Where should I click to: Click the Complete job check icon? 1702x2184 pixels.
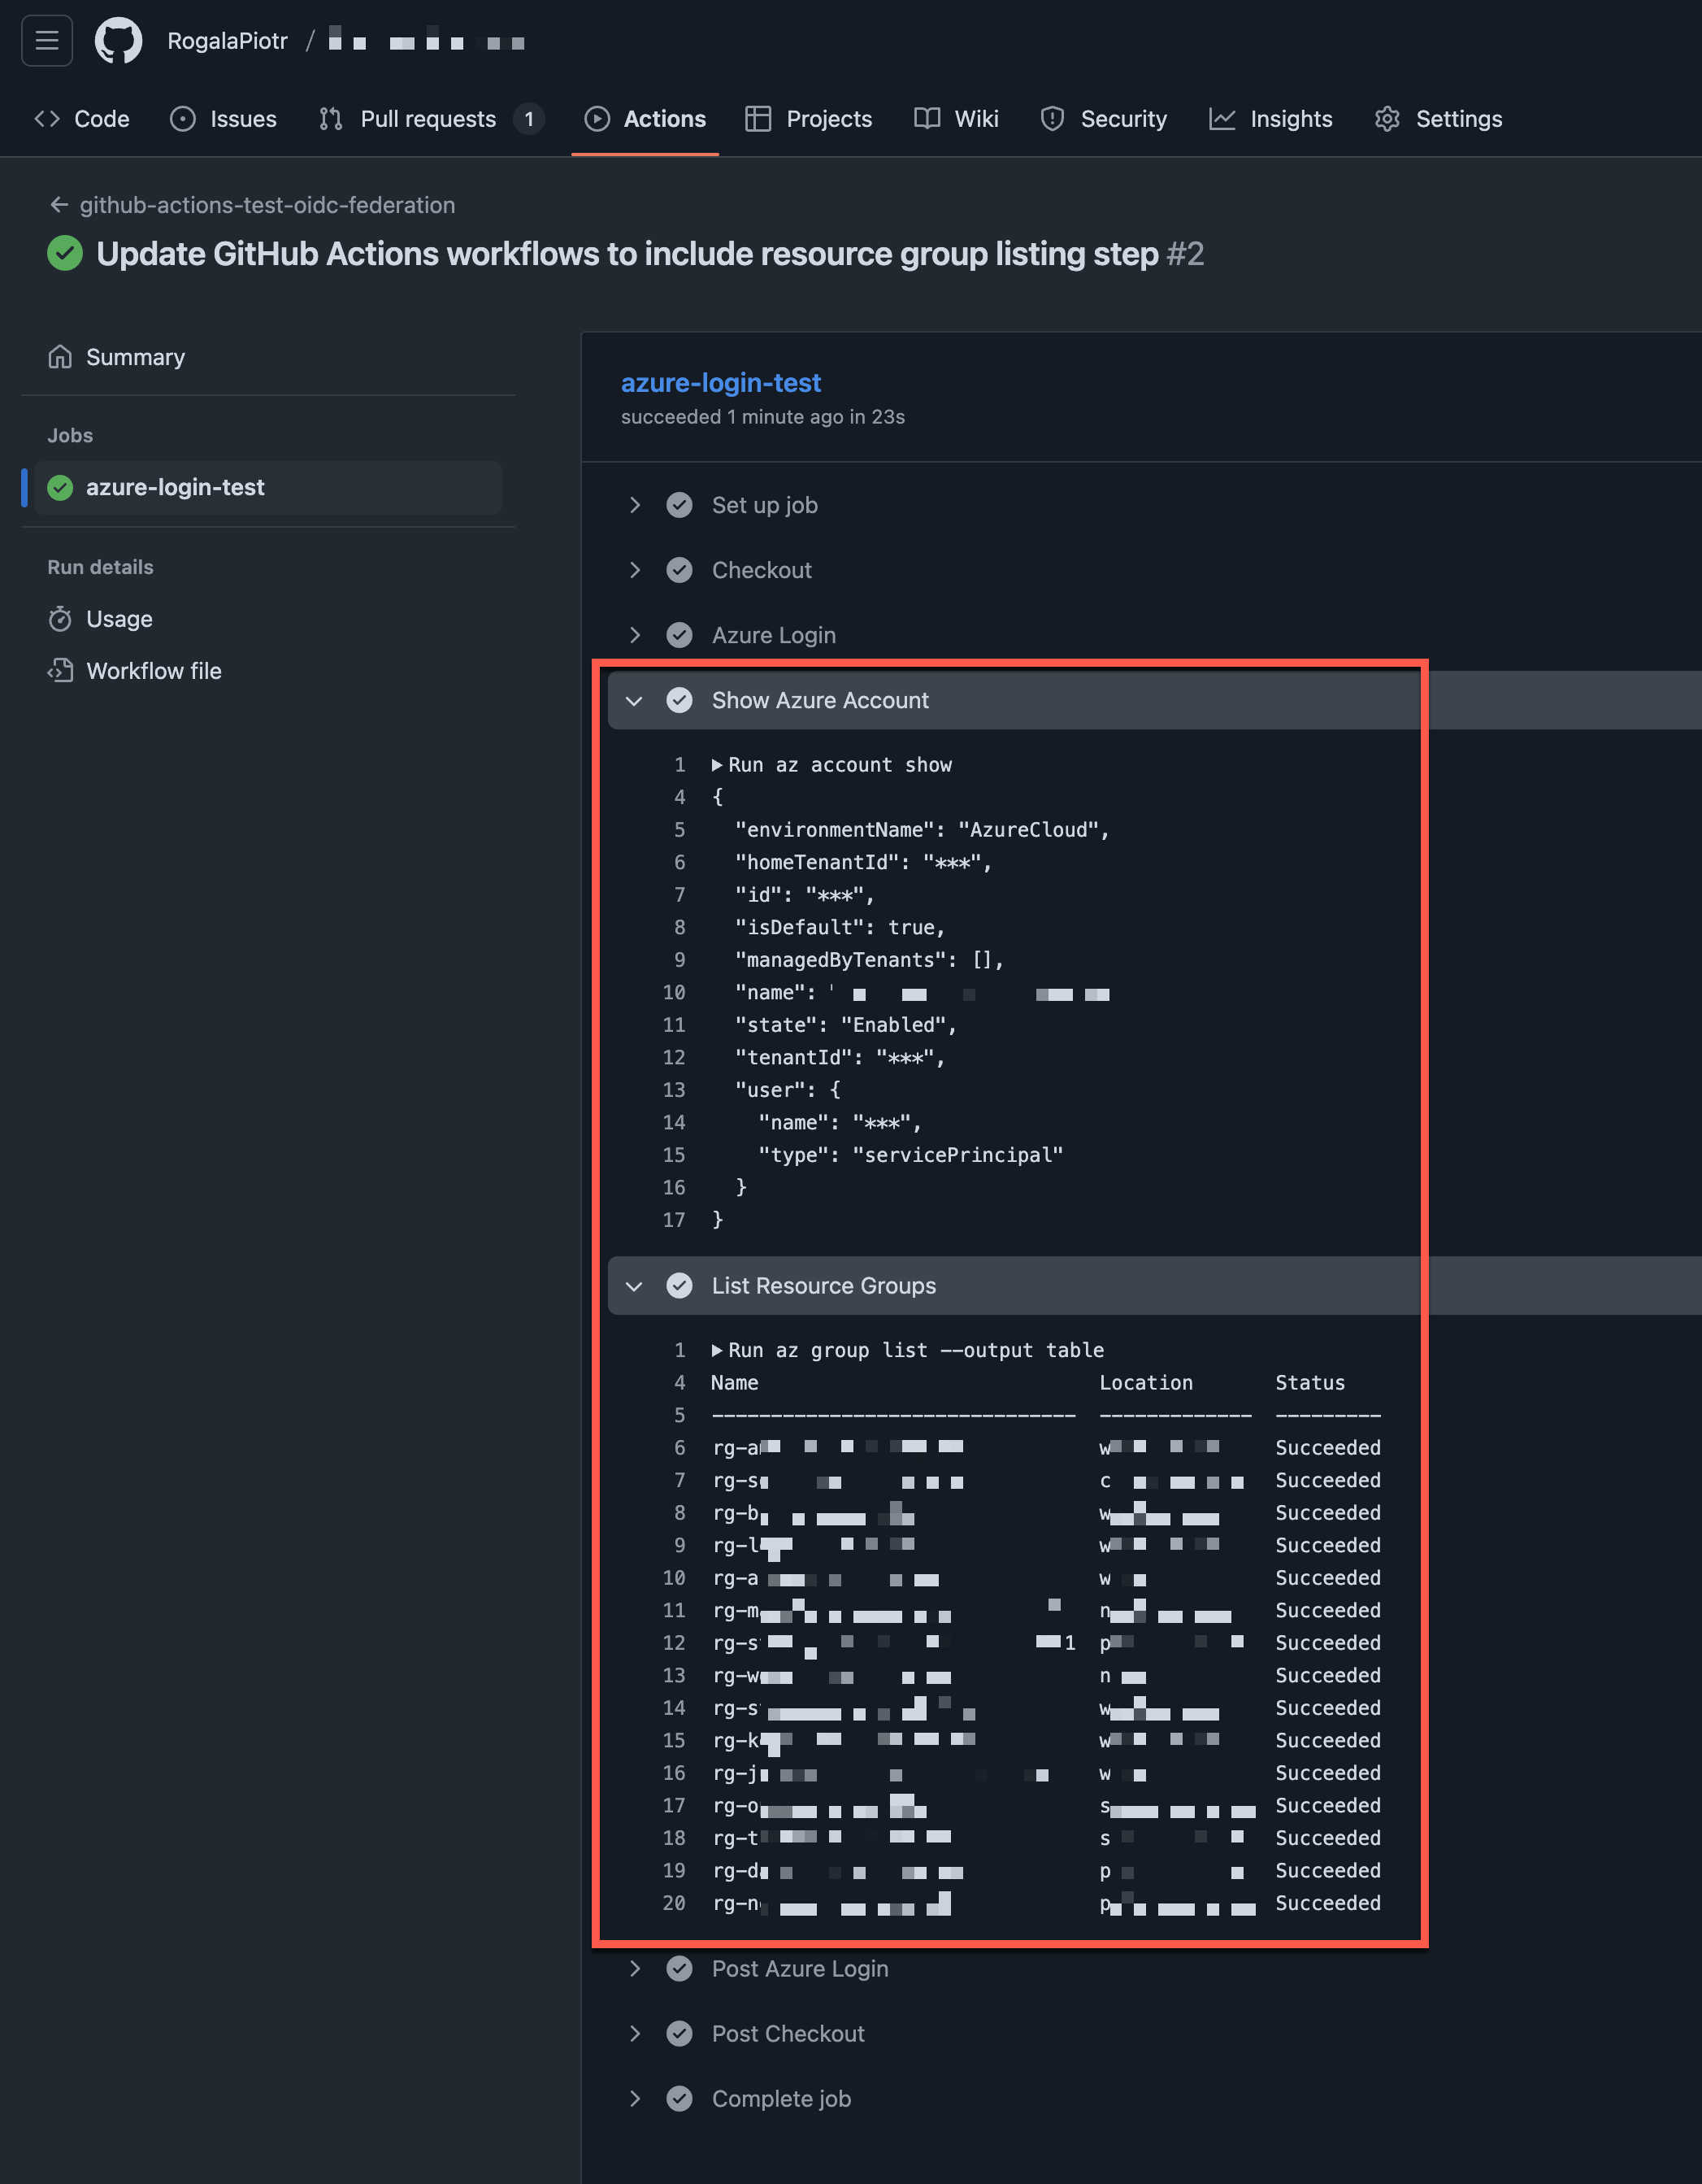(679, 2098)
